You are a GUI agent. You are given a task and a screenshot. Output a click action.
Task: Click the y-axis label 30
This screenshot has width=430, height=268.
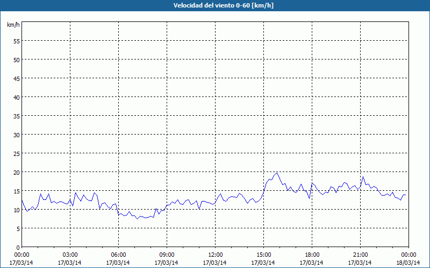tap(17, 135)
